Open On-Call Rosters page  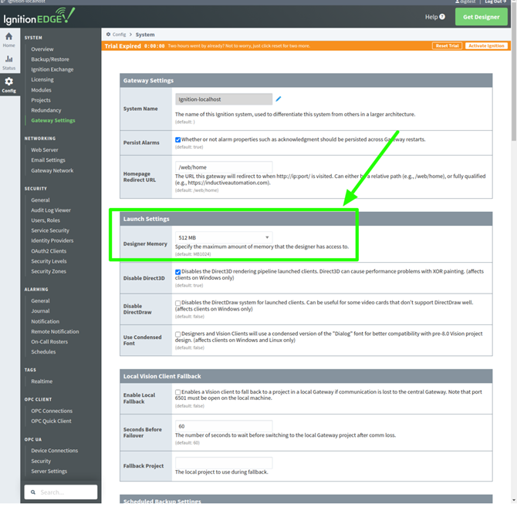tap(49, 342)
